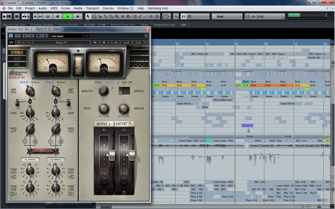
Task: Select the Mute X tool
Action: [123, 16]
